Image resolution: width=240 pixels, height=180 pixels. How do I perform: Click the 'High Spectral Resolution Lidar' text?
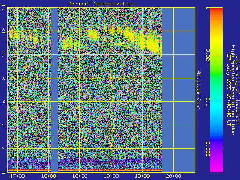coord(233,90)
